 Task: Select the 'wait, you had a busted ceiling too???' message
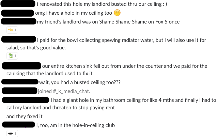click(80, 82)
